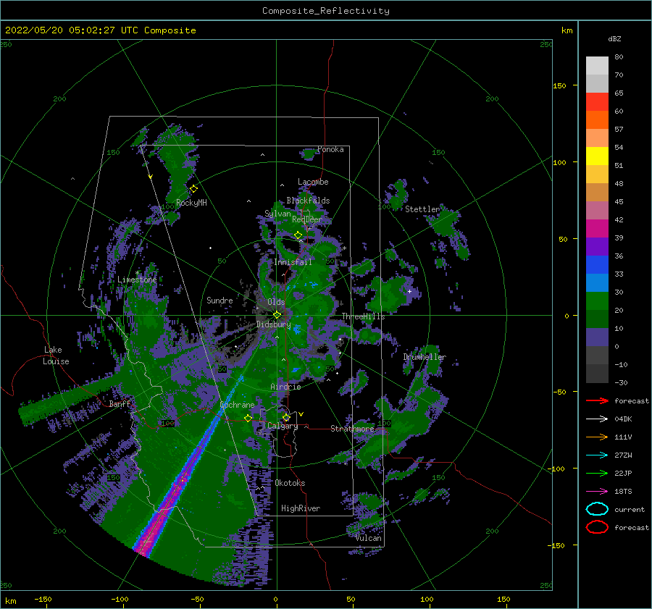
Task: Click the Sundre town label
Action: [x=220, y=300]
